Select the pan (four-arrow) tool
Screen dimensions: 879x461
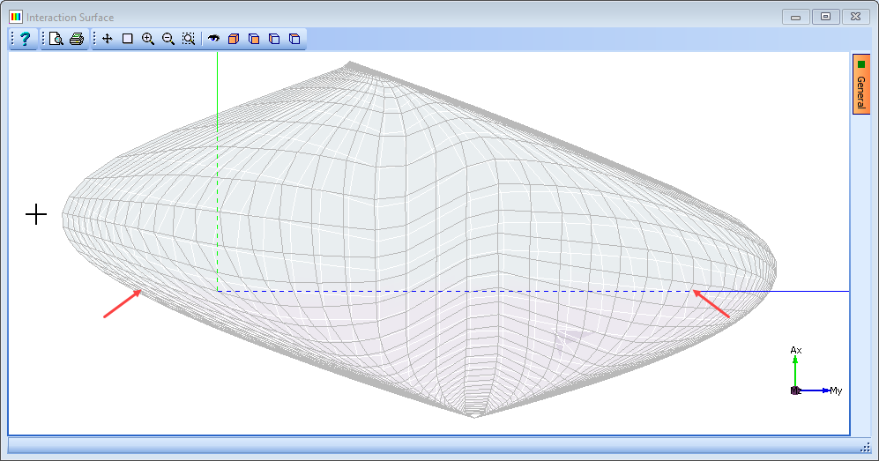point(107,39)
